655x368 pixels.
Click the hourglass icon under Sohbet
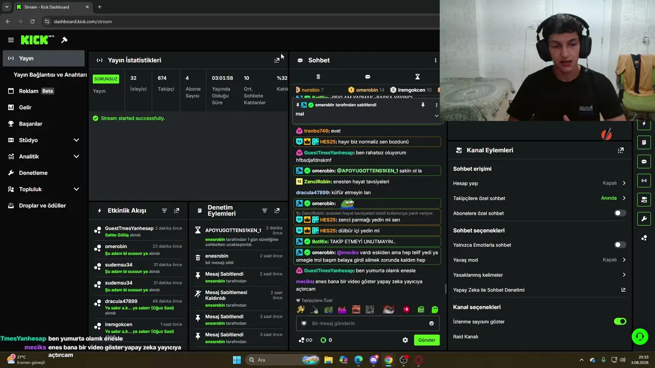coord(417,77)
